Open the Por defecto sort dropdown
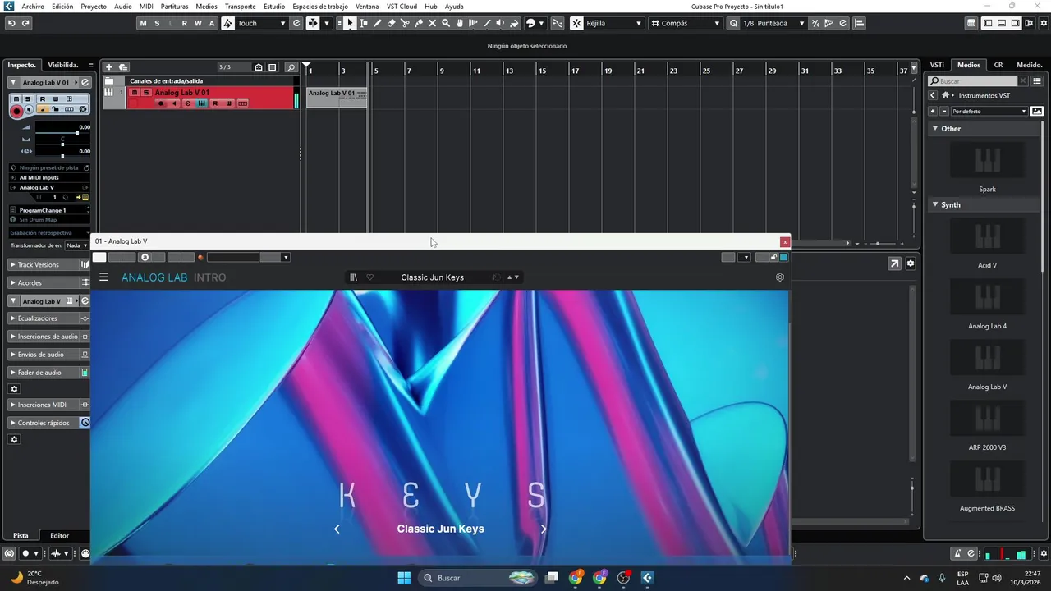1051x591 pixels. [x=989, y=111]
